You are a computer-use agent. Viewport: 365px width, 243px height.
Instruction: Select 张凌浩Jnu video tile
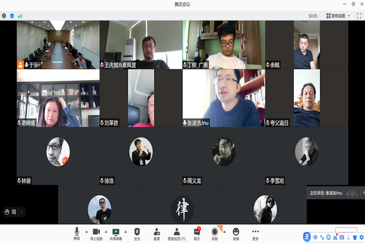[x=223, y=98]
